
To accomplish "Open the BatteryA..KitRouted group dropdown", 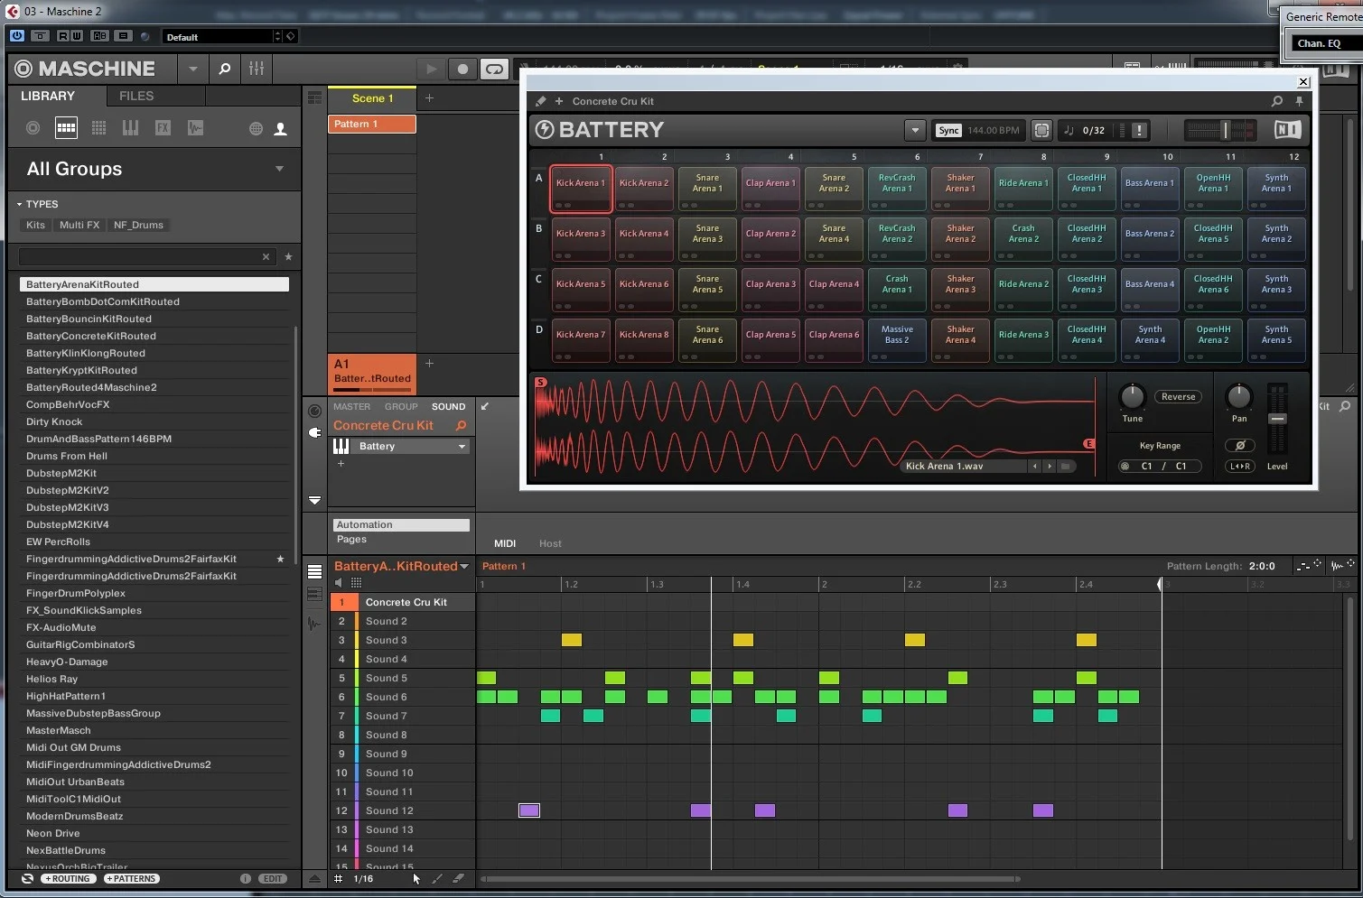I will pos(464,567).
